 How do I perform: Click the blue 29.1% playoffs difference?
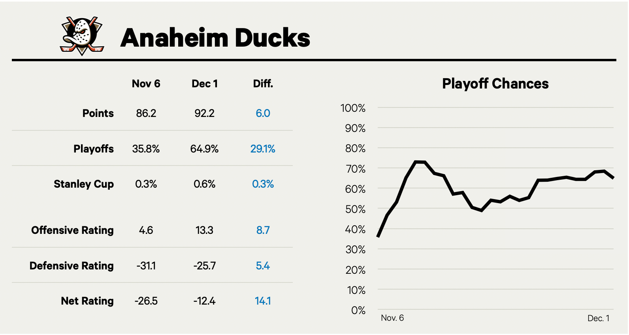pyautogui.click(x=263, y=149)
